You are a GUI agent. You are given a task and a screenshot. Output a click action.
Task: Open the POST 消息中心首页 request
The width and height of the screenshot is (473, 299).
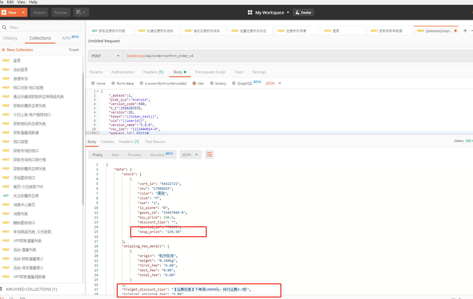[x=41, y=205]
